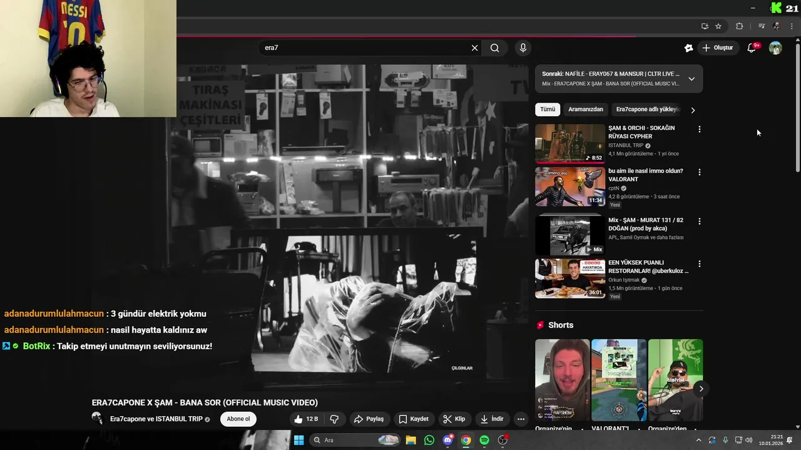Open Spotify from the taskbar
Screen dimensions: 801x450
click(484, 440)
